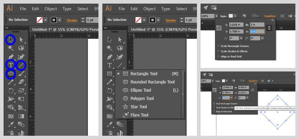Viewport: 299px width, 139px height.
Task: Enable Scale Rectangle Corners, top-right screenshot
Action: coord(218,46)
